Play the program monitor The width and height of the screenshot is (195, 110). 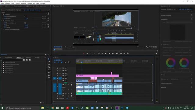coord(106,53)
